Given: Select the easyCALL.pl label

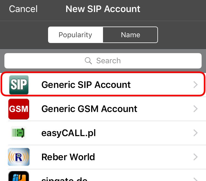Looking at the screenshot, I should pos(69,133).
